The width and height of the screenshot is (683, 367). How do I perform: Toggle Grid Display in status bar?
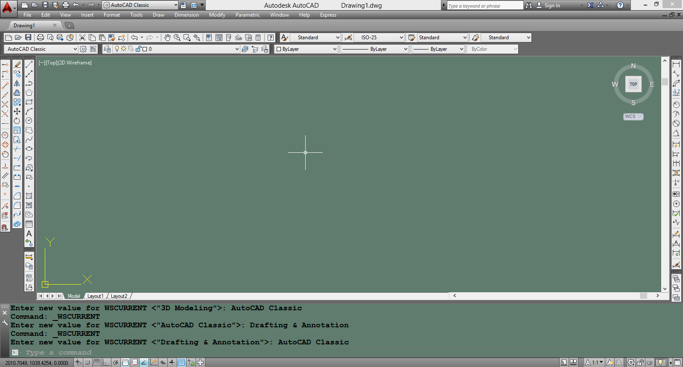pos(97,362)
